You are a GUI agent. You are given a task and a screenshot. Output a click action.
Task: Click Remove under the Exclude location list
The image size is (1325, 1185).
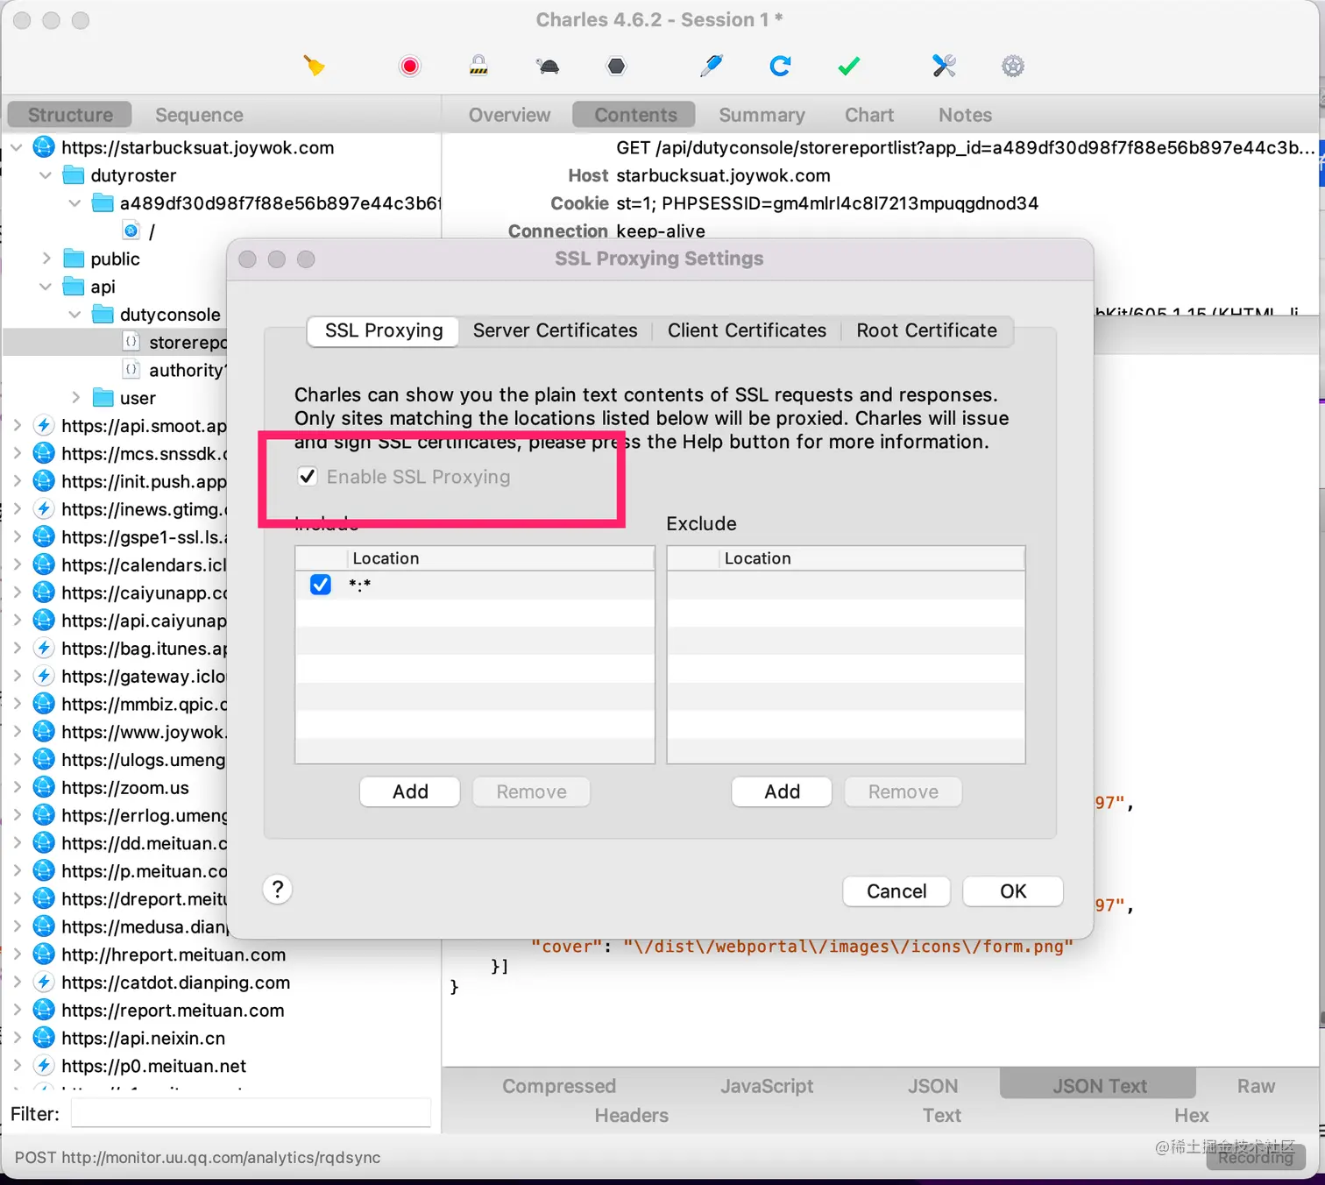click(903, 791)
